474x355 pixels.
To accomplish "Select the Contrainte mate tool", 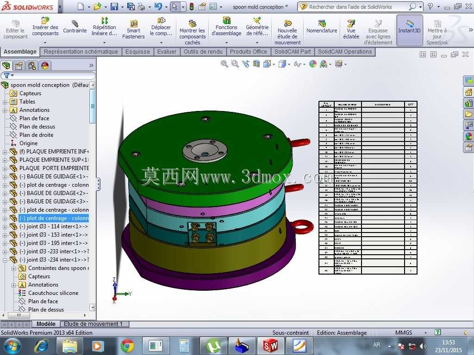I will tap(75, 26).
